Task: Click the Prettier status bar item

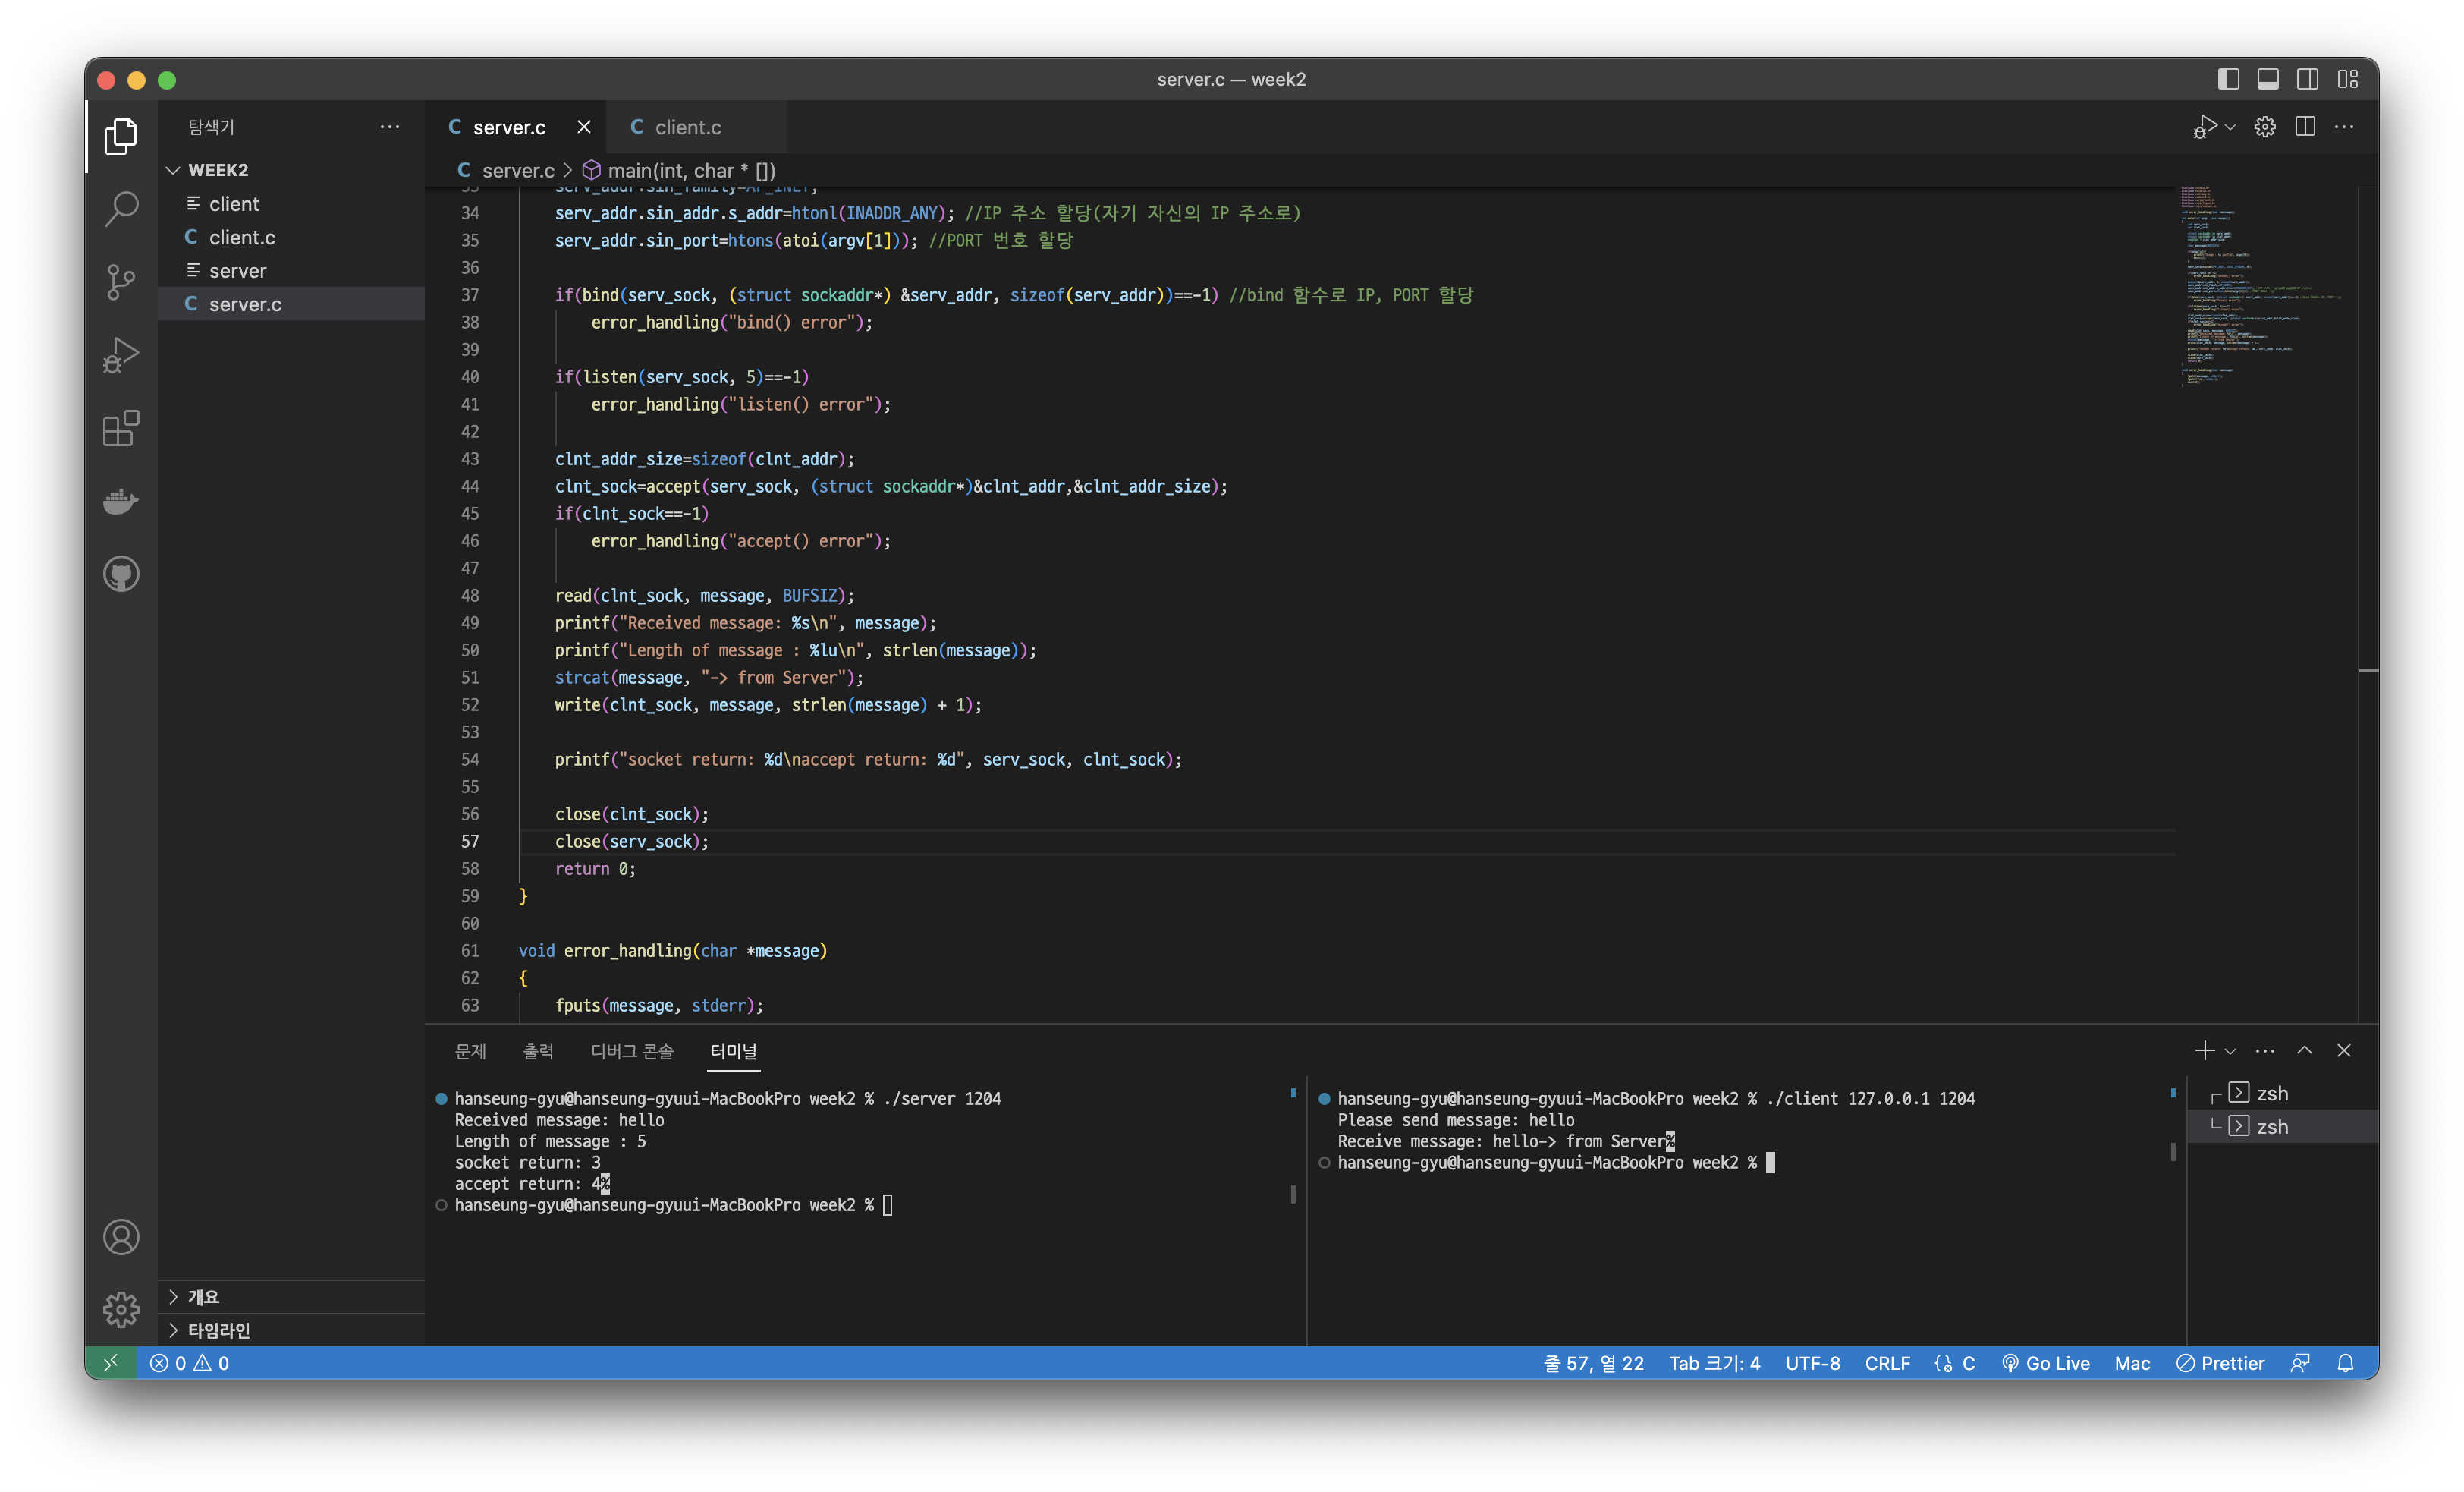Action: click(x=2220, y=1363)
